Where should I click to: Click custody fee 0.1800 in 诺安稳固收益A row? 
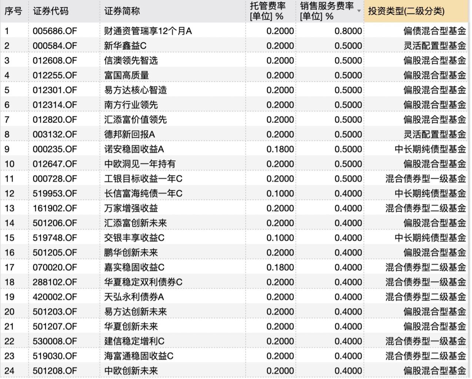tap(280, 149)
